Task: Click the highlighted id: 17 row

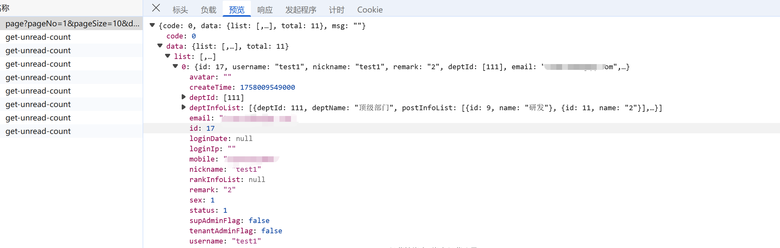Action: pos(202,128)
